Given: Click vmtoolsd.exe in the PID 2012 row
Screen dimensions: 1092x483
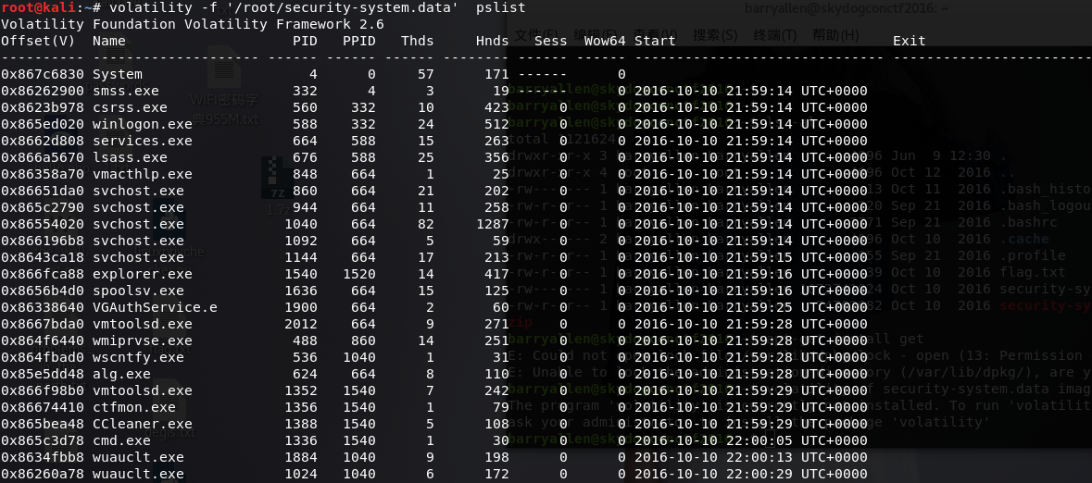Looking at the screenshot, I should pos(142,325).
